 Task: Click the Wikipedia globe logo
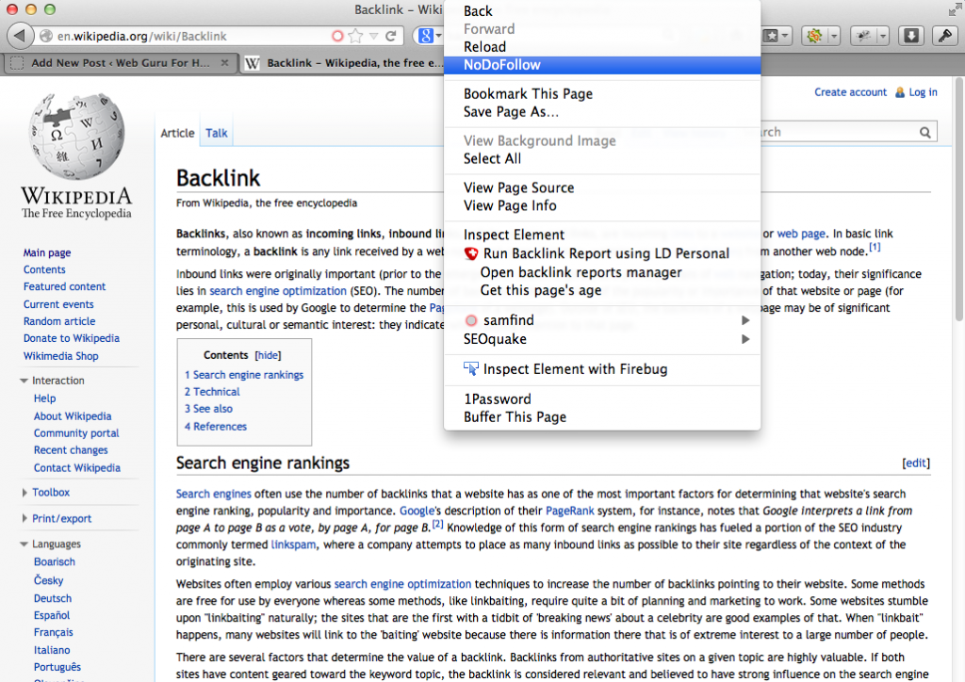pos(77,137)
